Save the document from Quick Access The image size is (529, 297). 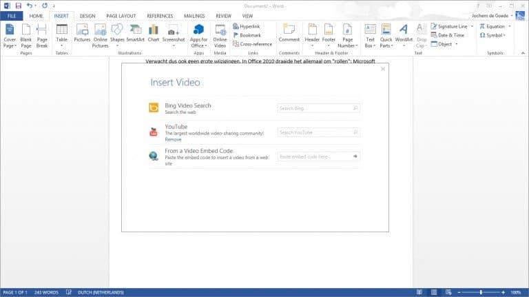tap(18, 6)
